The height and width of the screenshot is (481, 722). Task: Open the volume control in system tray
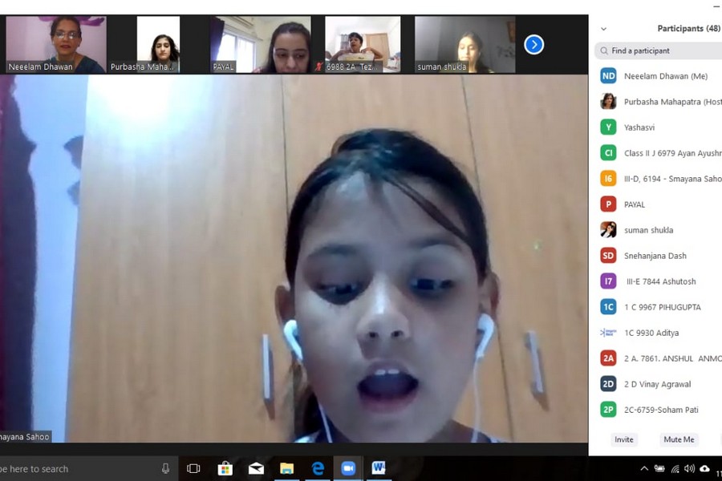click(689, 469)
